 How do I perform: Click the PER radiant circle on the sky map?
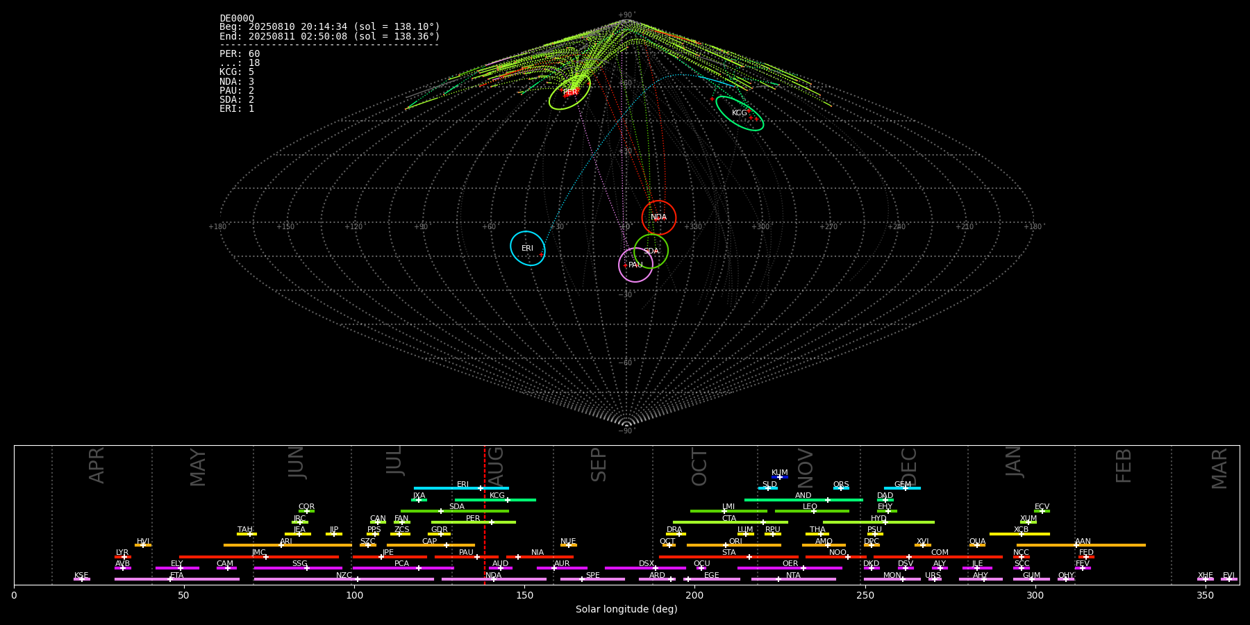569,92
